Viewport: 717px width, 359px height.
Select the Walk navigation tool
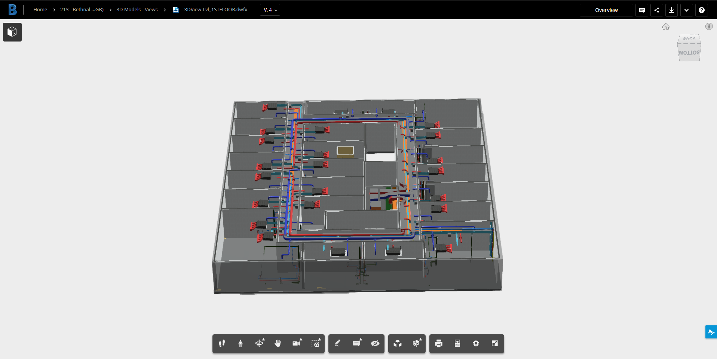point(221,343)
